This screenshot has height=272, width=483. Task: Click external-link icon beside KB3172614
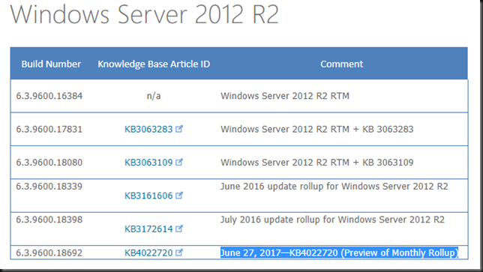(x=179, y=229)
